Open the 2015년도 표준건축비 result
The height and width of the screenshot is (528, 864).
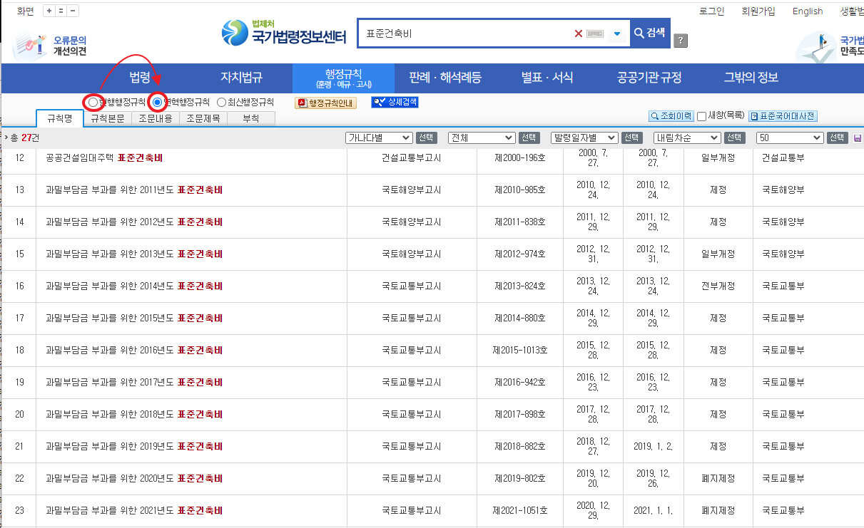tap(134, 318)
